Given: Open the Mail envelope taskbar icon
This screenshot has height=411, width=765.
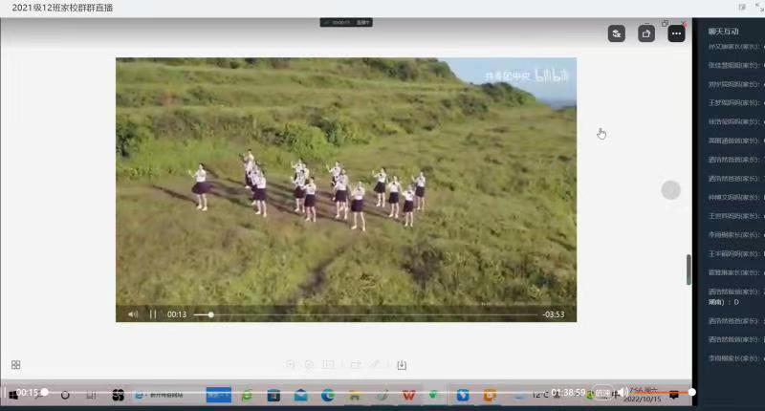Looking at the screenshot, I should tap(300, 395).
